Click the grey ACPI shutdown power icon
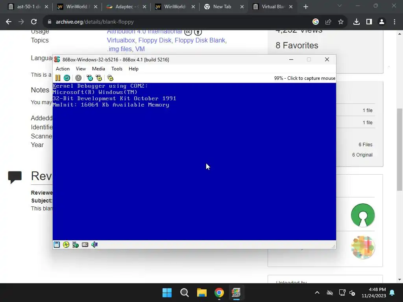The image size is (403, 302). (x=78, y=78)
